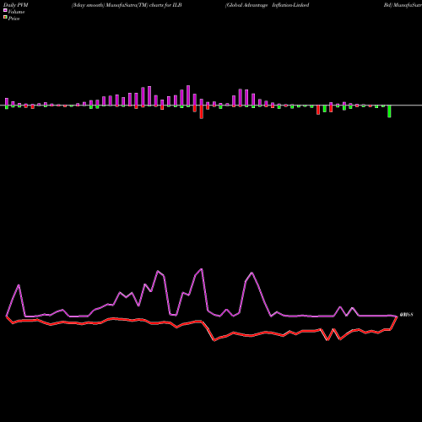Click the final tall green bar in the histogram
The height and width of the screenshot is (422, 422).
pos(389,111)
